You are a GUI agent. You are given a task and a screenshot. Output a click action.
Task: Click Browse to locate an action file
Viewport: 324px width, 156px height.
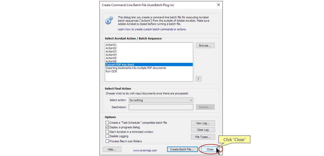coord(205,45)
